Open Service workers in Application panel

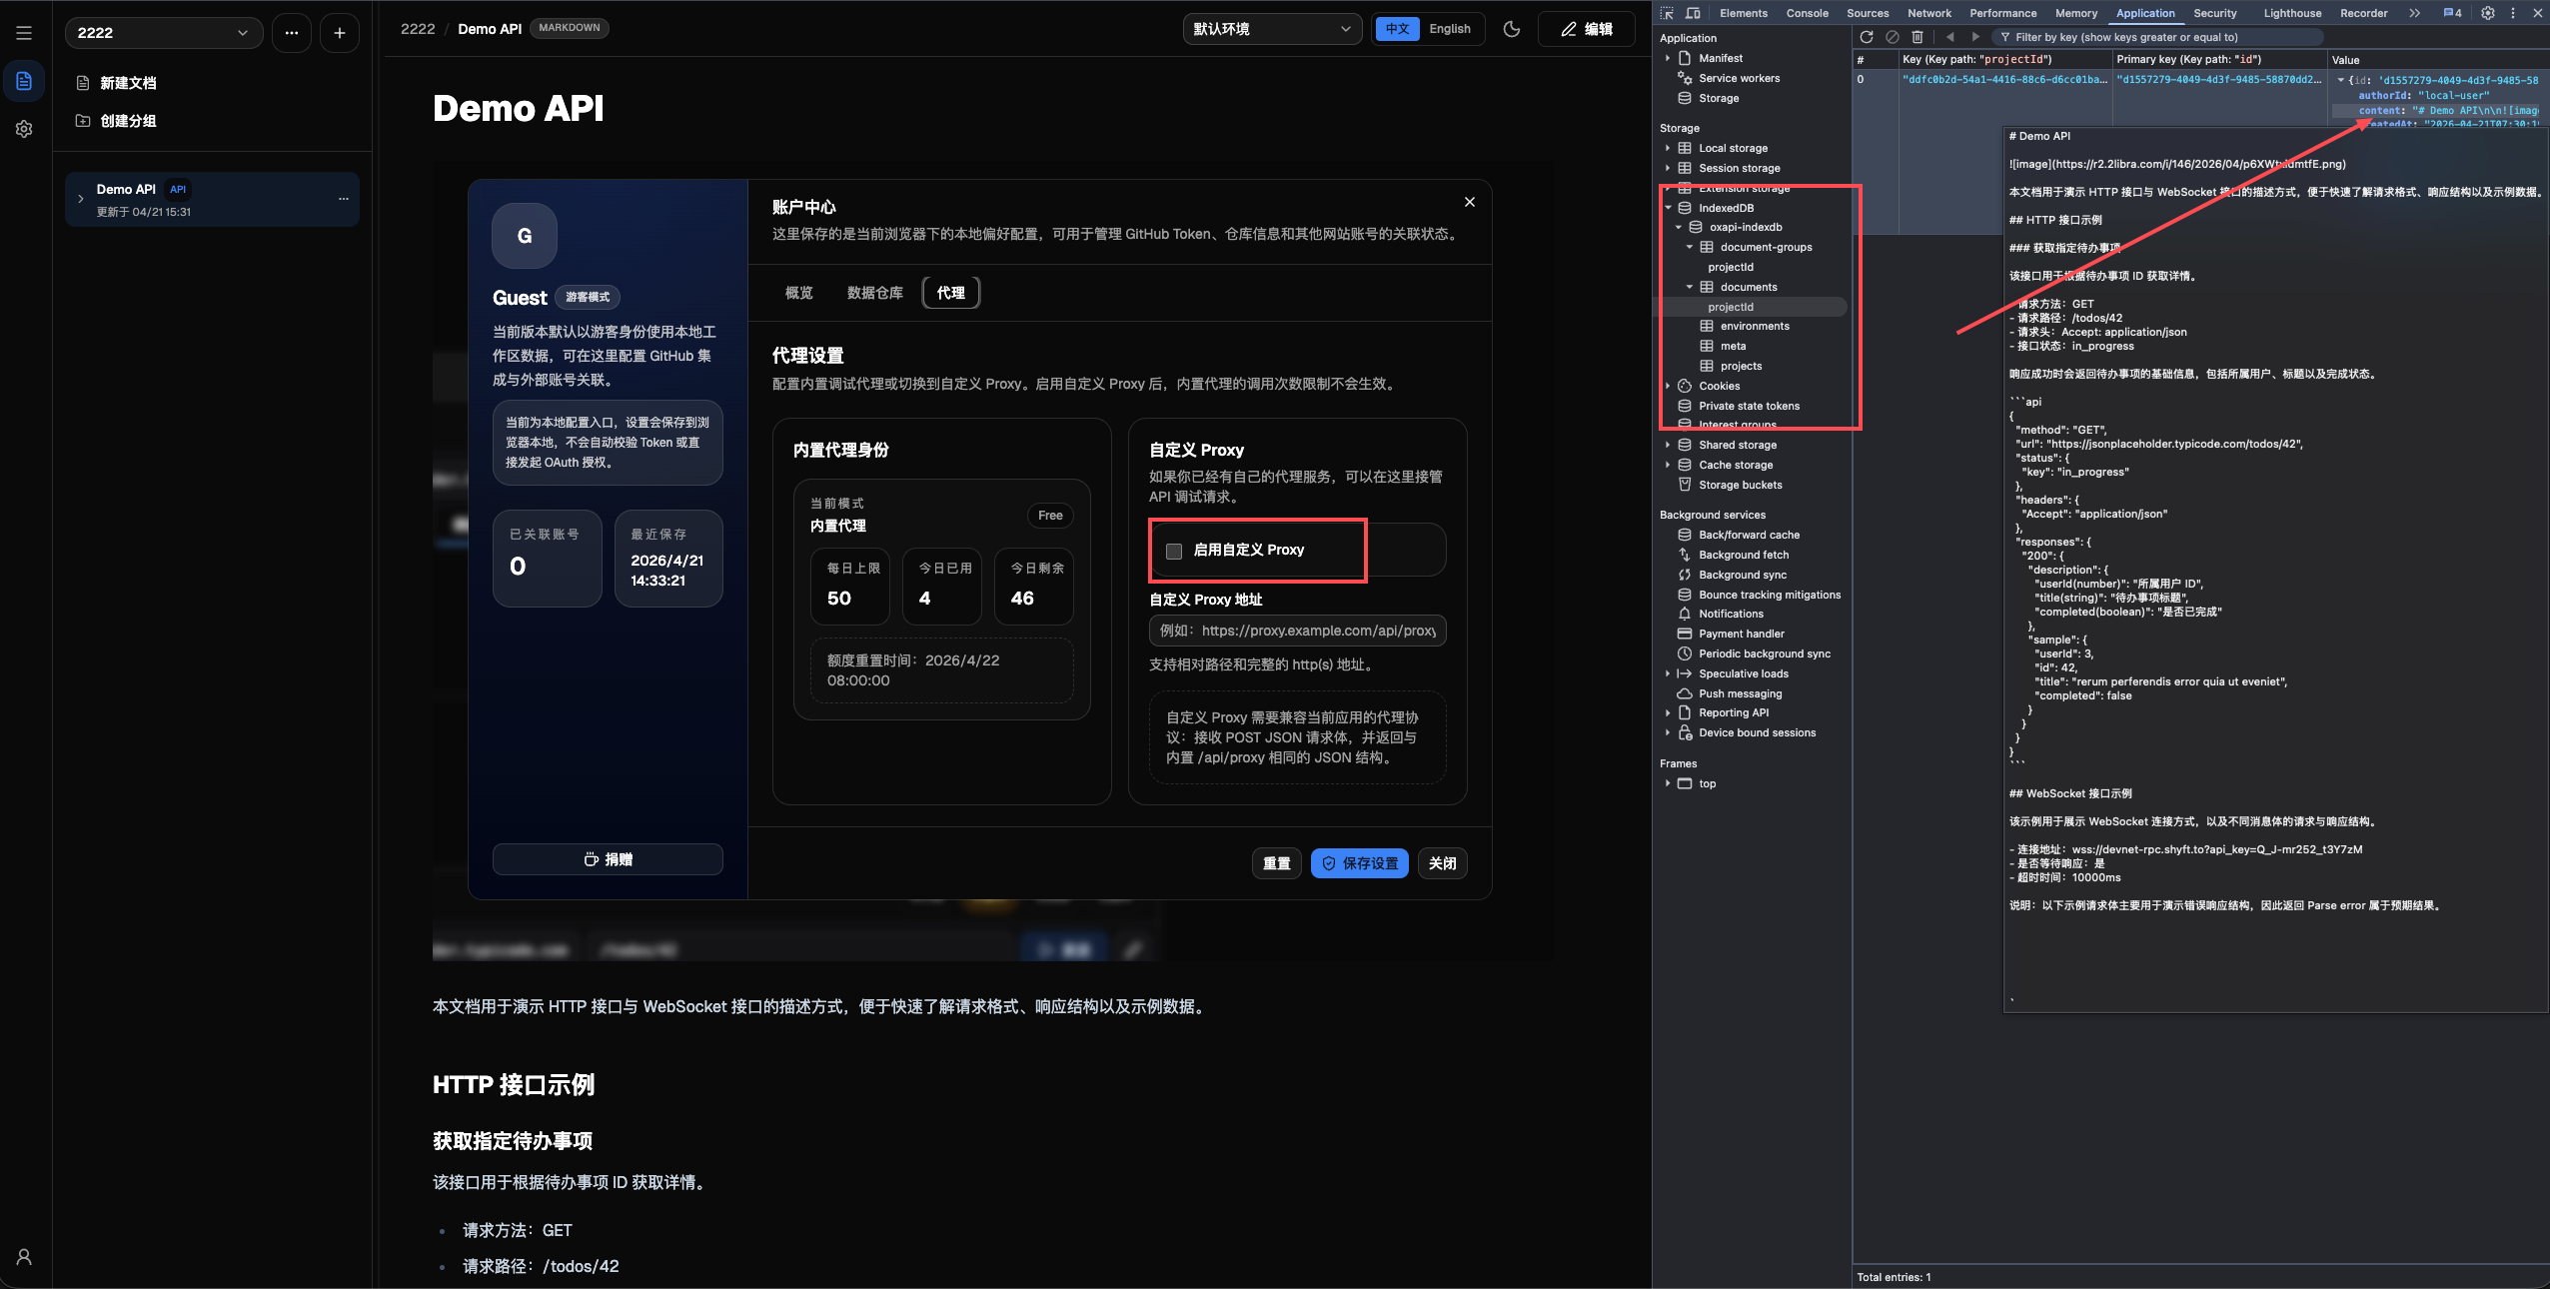click(1739, 78)
